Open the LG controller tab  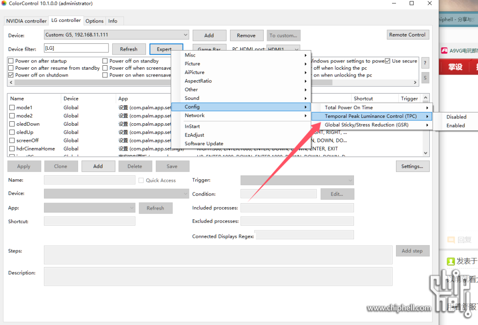66,20
